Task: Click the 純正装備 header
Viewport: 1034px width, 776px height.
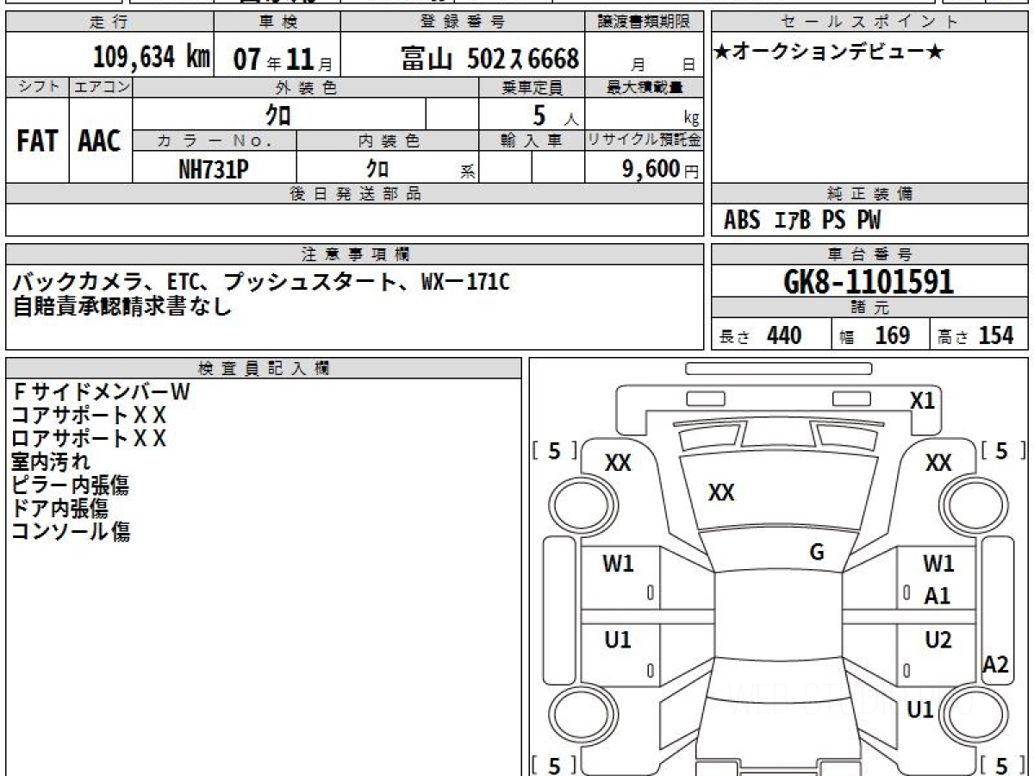Action: point(870,194)
